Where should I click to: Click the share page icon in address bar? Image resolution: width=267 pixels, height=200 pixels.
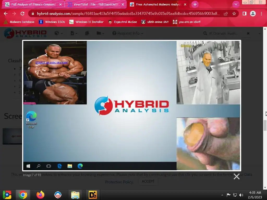[x=226, y=14]
